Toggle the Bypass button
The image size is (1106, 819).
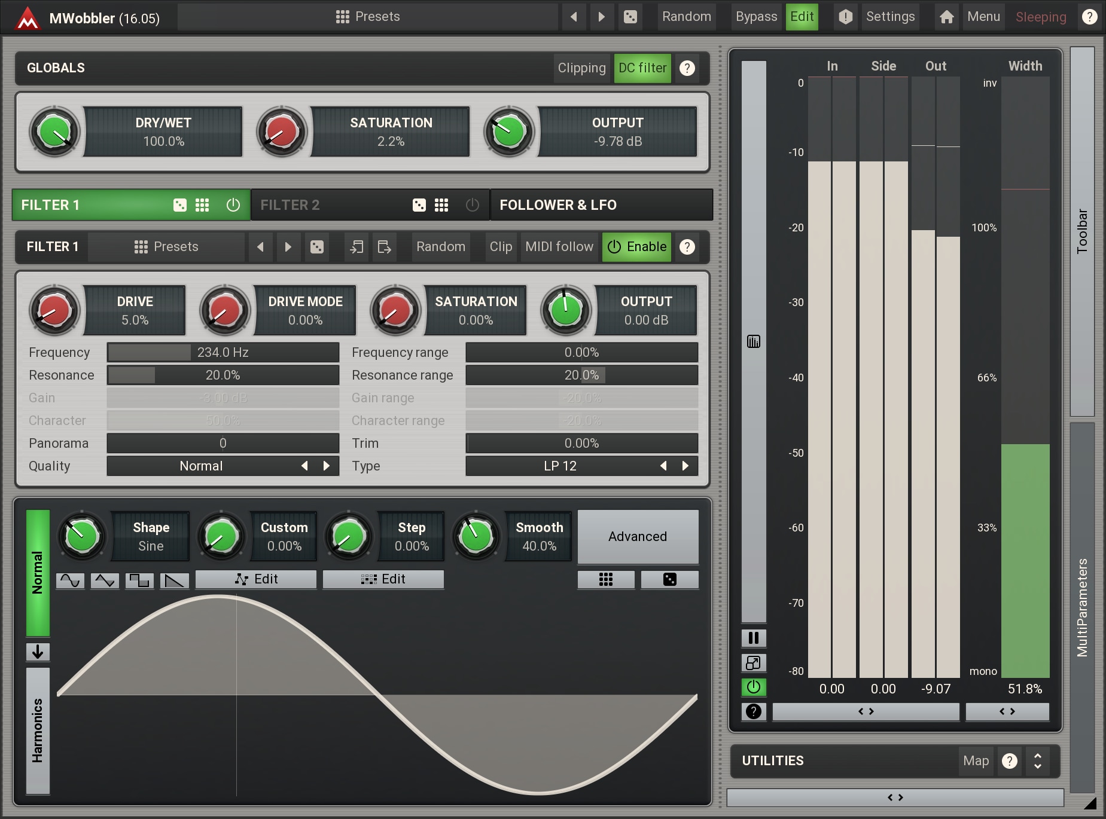click(756, 17)
